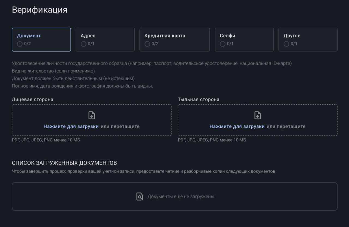Click the 'Документы еще не загружены' panel
The height and width of the screenshot is (227, 349).
174,196
